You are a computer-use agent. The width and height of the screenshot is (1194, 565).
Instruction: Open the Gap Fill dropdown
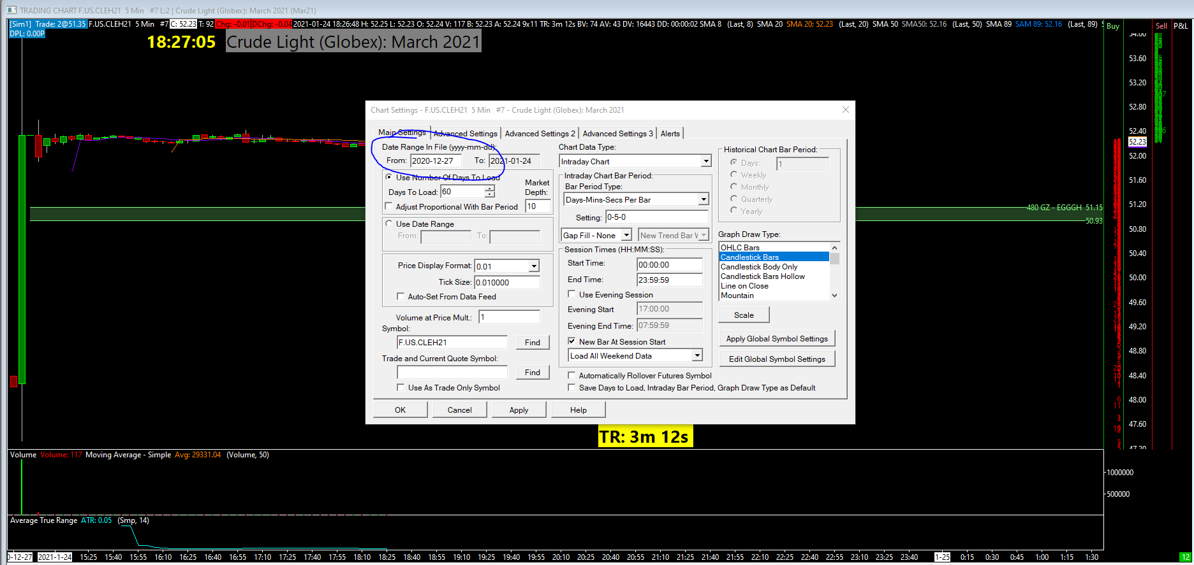pos(626,235)
